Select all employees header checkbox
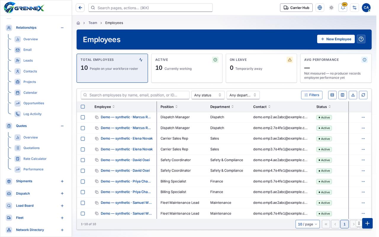This screenshot has width=379, height=237. tap(83, 107)
